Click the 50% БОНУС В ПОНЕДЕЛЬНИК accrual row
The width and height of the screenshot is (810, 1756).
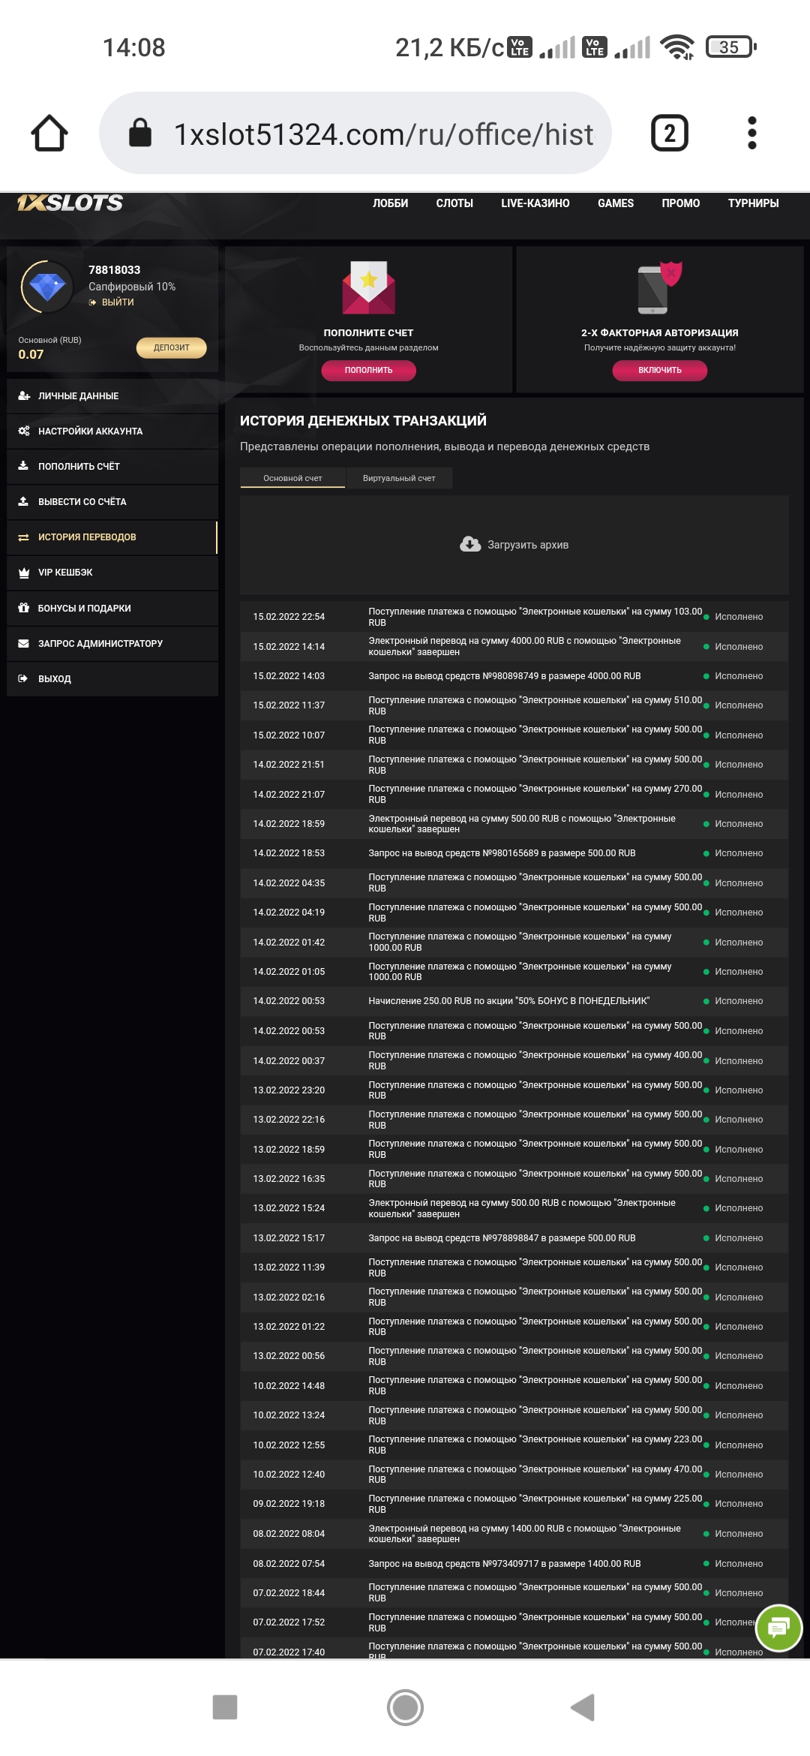click(x=514, y=1001)
